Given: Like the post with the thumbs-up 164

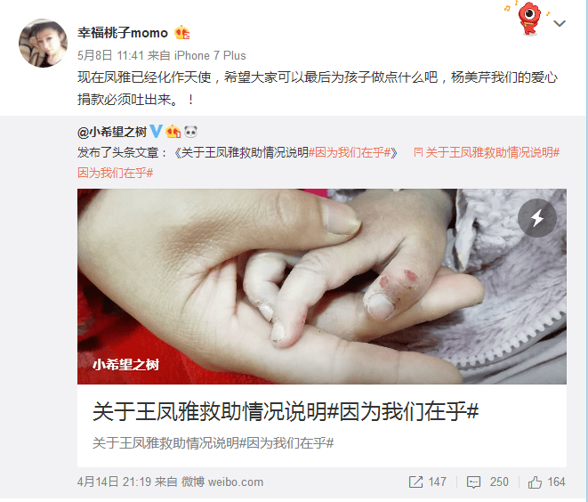Looking at the screenshot, I should click(x=546, y=482).
